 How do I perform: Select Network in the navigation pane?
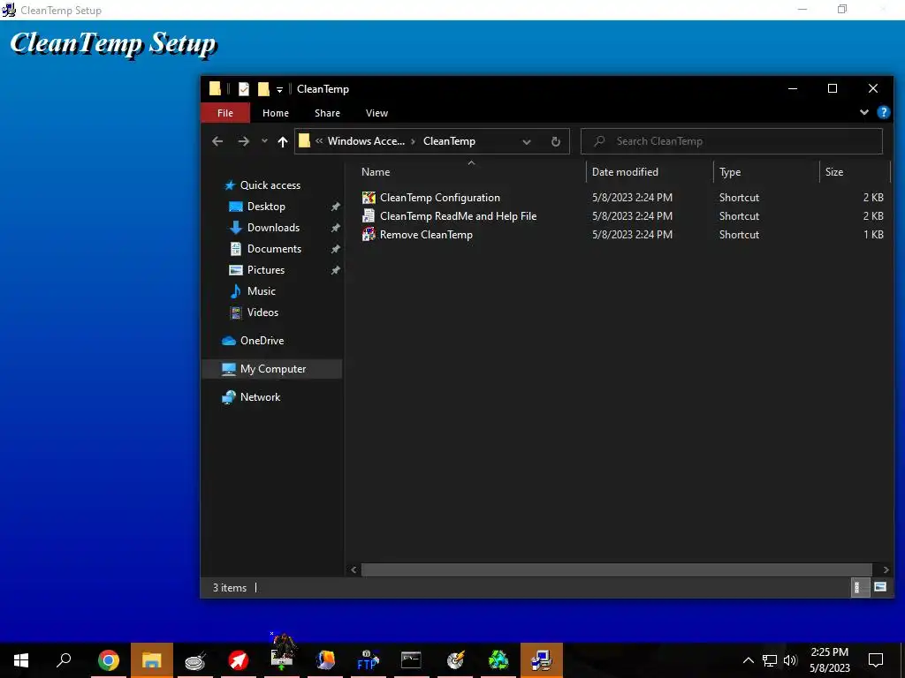click(x=260, y=397)
